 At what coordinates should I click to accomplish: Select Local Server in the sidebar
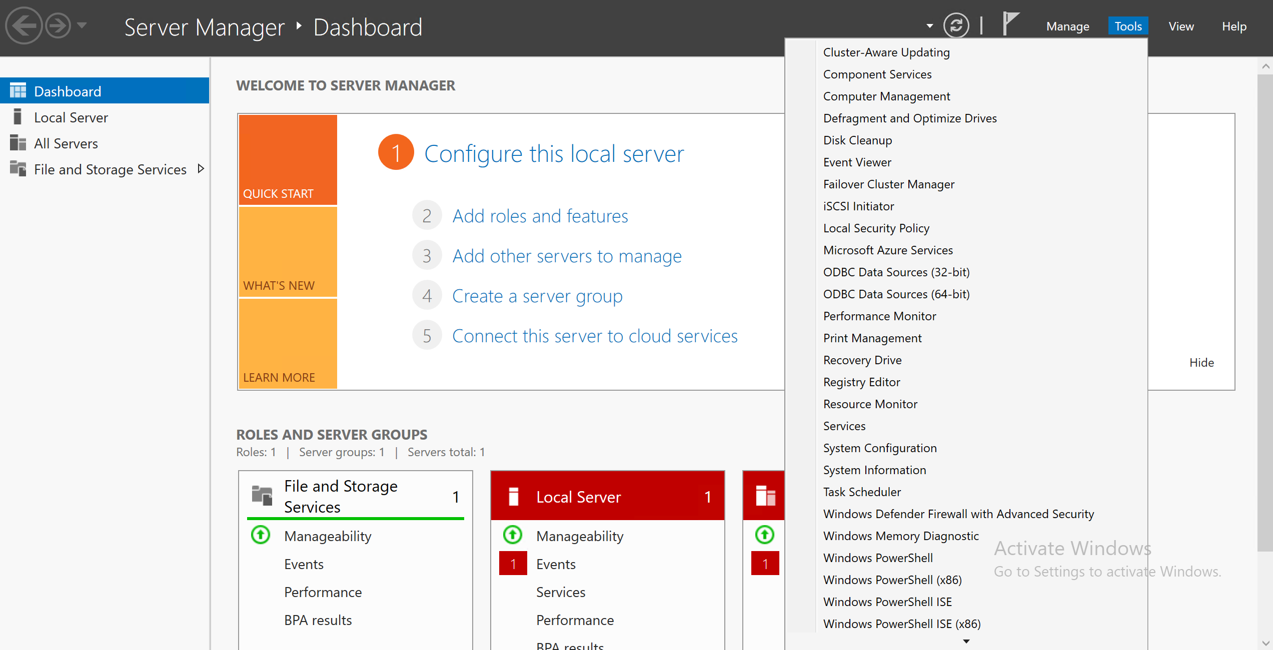point(71,117)
